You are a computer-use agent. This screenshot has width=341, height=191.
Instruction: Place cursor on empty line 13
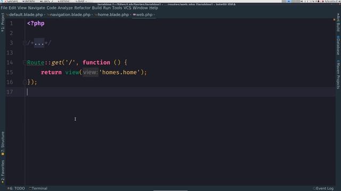tap(181, 53)
